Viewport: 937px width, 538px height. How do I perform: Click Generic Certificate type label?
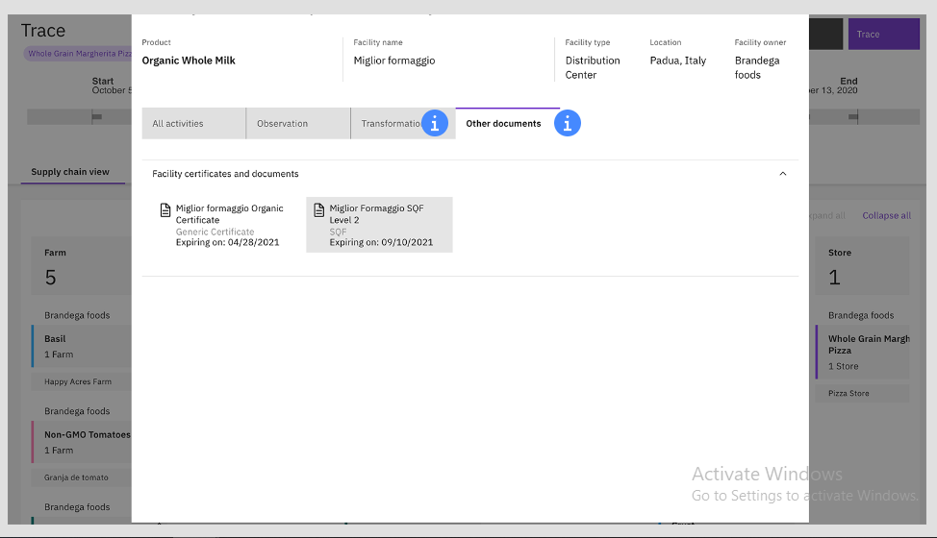point(215,232)
